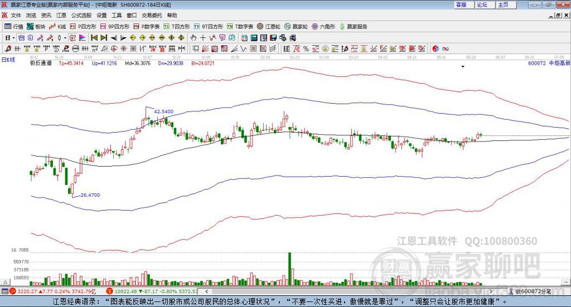Step chart left with black arrow
Image resolution: width=571 pixels, height=307 pixels.
coord(114,38)
